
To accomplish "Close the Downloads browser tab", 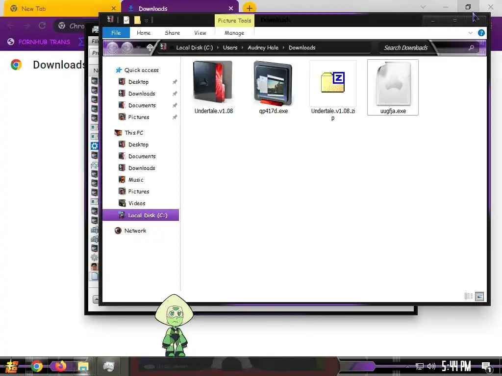I will click(x=231, y=8).
